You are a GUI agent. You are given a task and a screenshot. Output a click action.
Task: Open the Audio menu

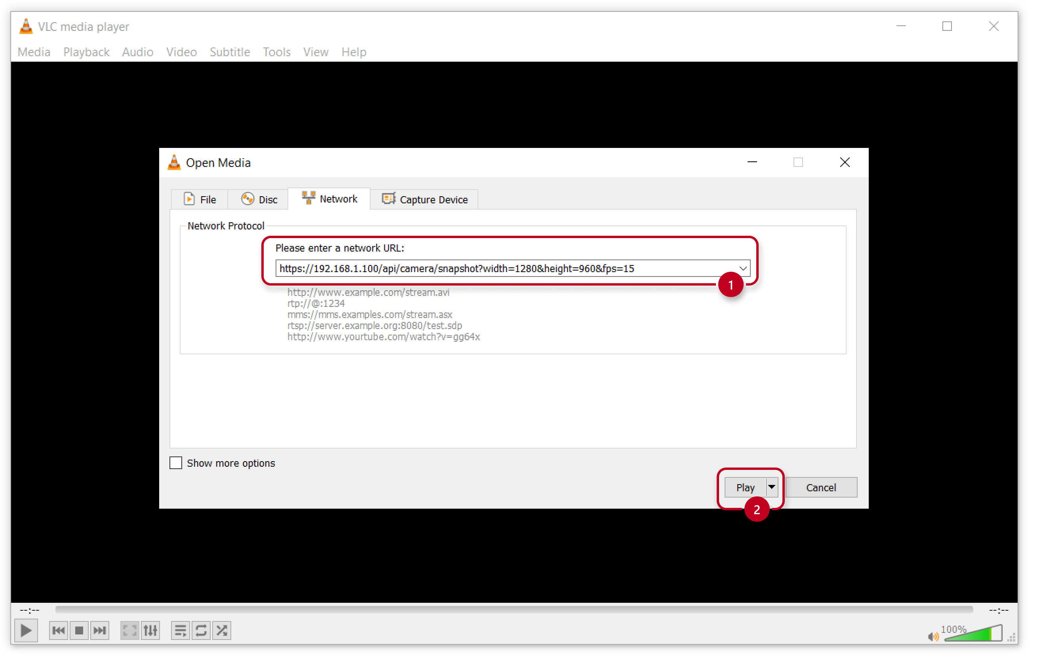139,52
